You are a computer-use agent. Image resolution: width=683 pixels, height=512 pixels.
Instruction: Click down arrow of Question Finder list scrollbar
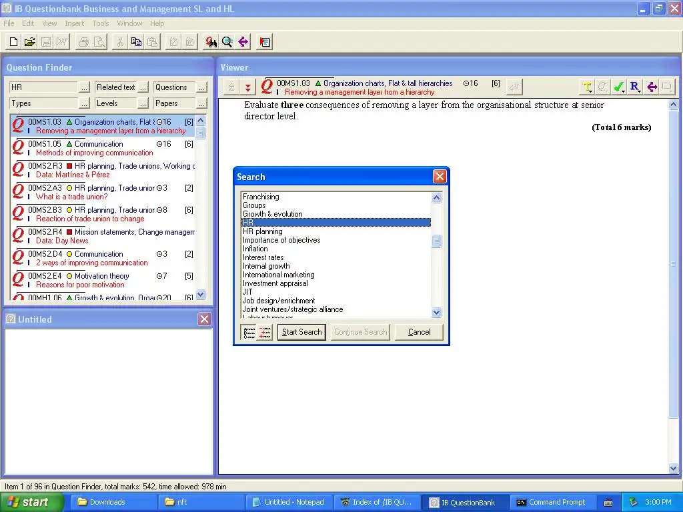(x=200, y=294)
